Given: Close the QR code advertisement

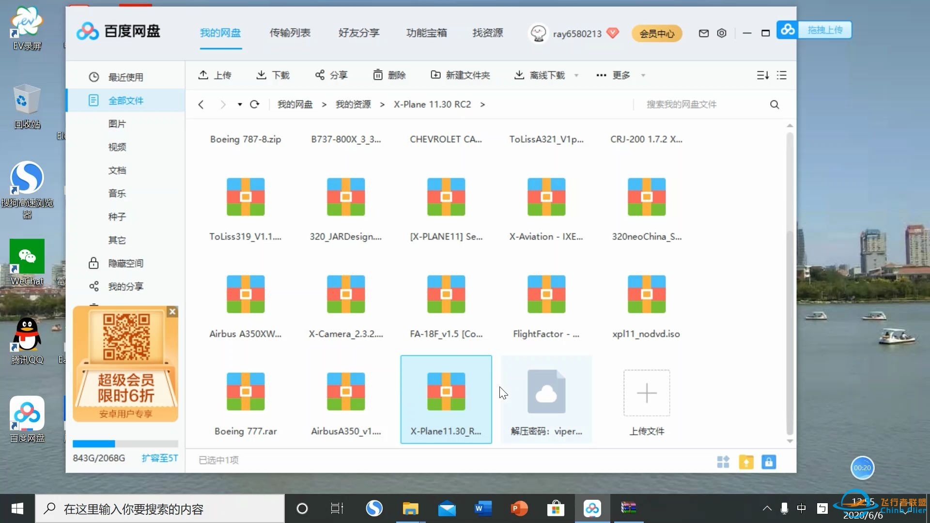Looking at the screenshot, I should pyautogui.click(x=172, y=312).
